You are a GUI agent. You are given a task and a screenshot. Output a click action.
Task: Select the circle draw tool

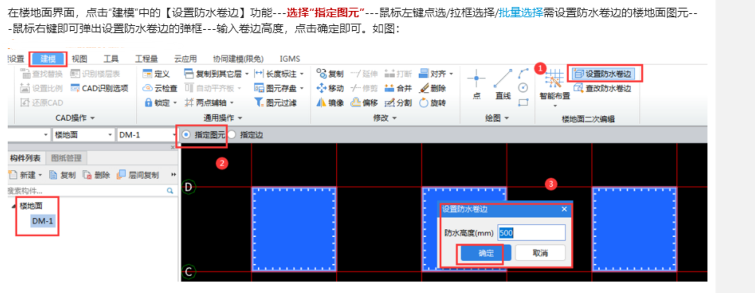click(x=523, y=88)
